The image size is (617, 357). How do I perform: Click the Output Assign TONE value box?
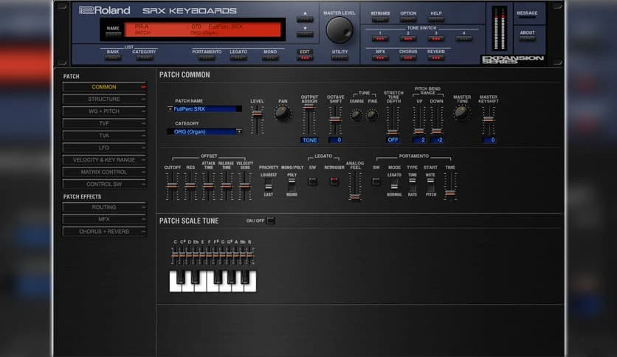(x=309, y=140)
